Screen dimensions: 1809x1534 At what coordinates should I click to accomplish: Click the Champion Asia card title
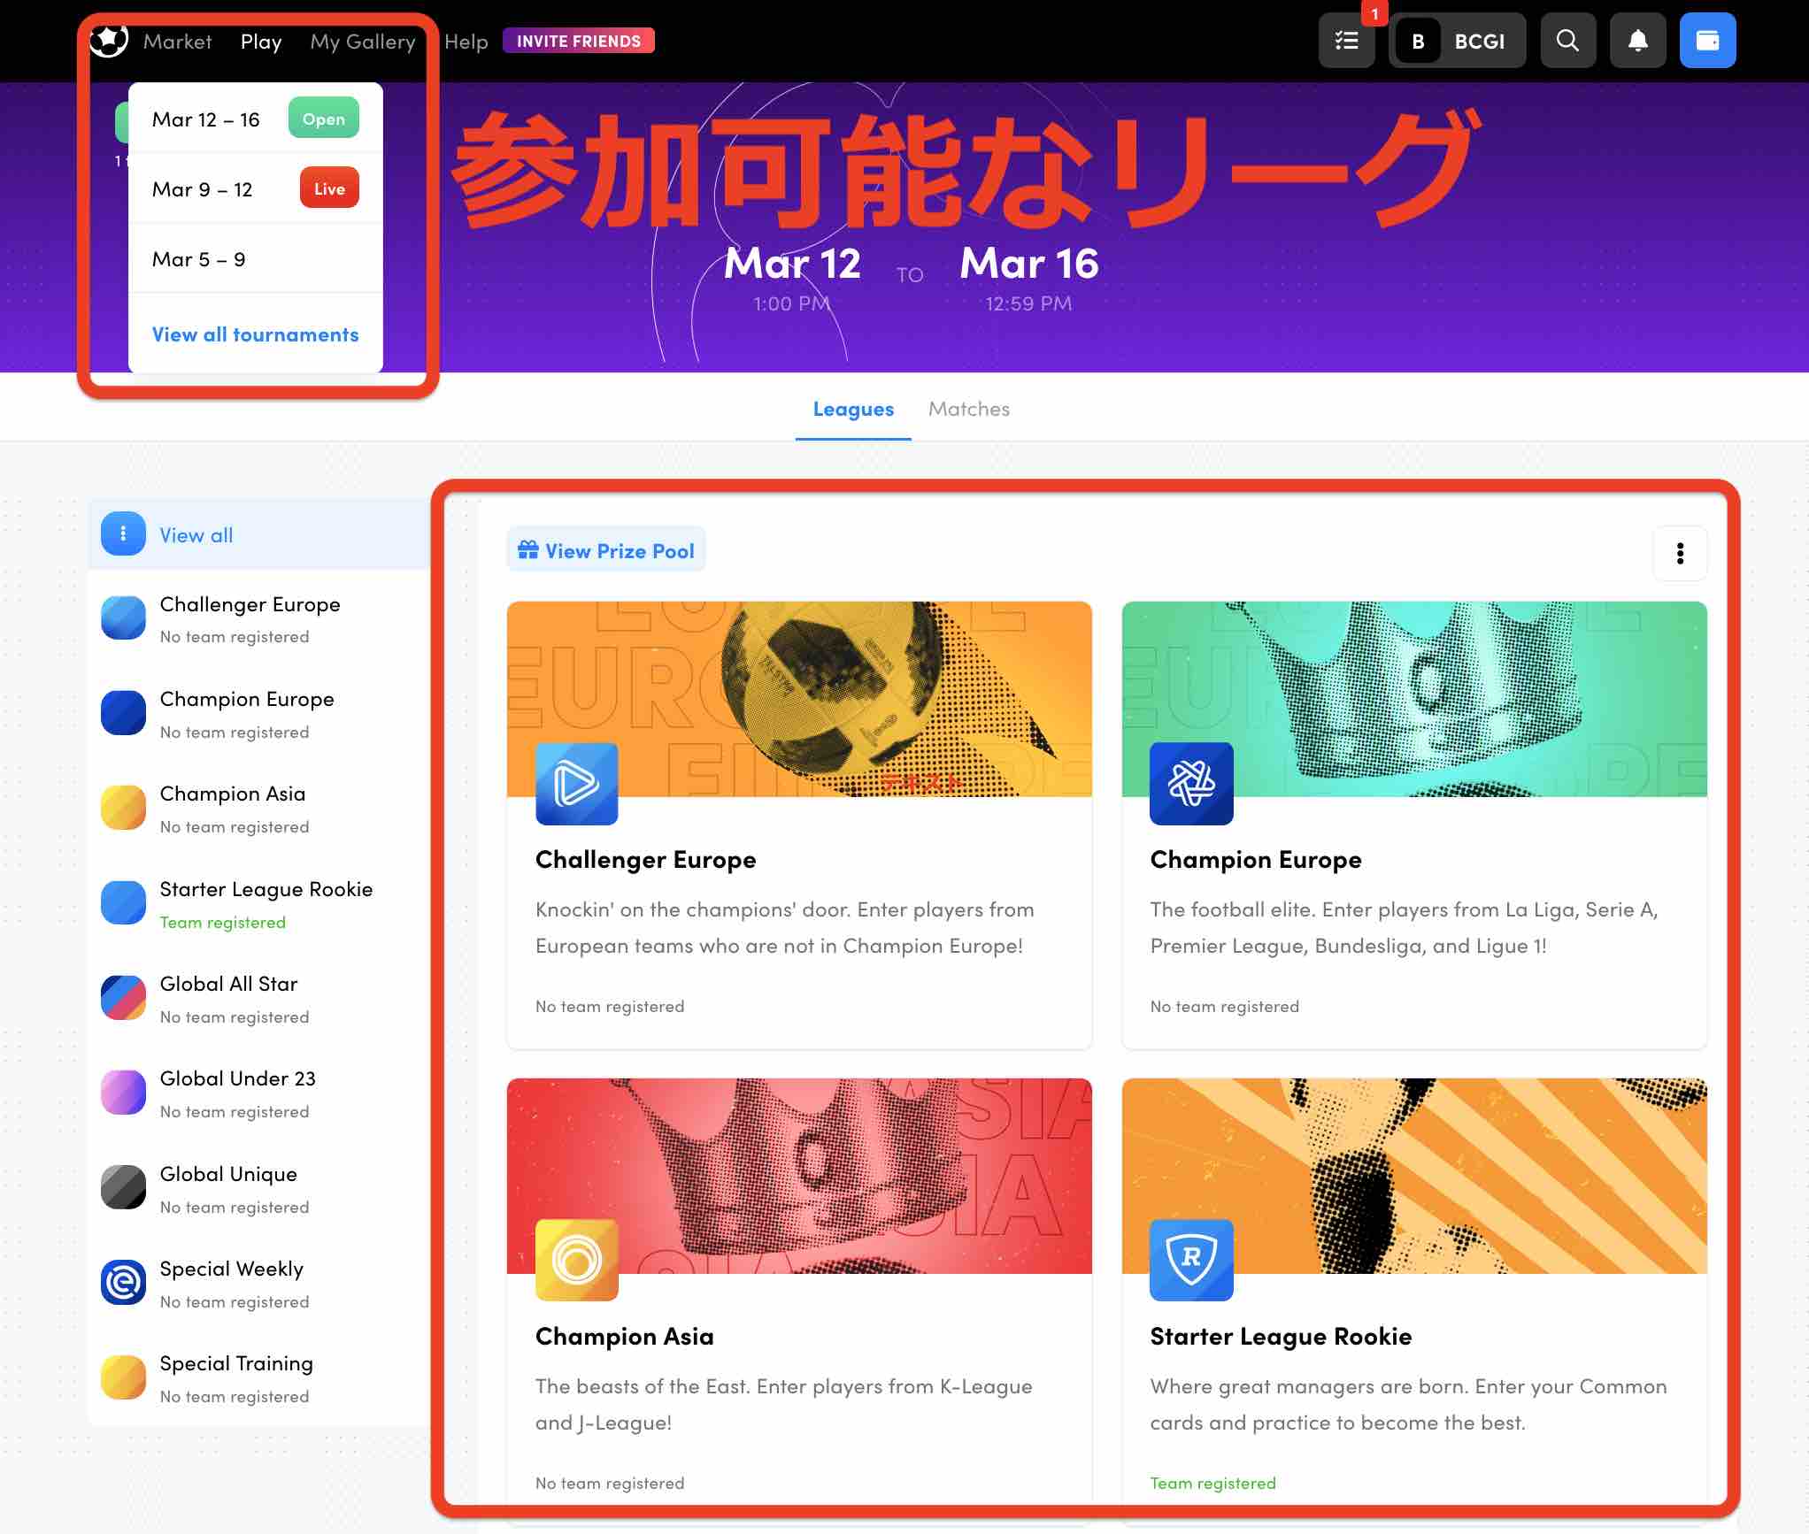coord(625,1336)
